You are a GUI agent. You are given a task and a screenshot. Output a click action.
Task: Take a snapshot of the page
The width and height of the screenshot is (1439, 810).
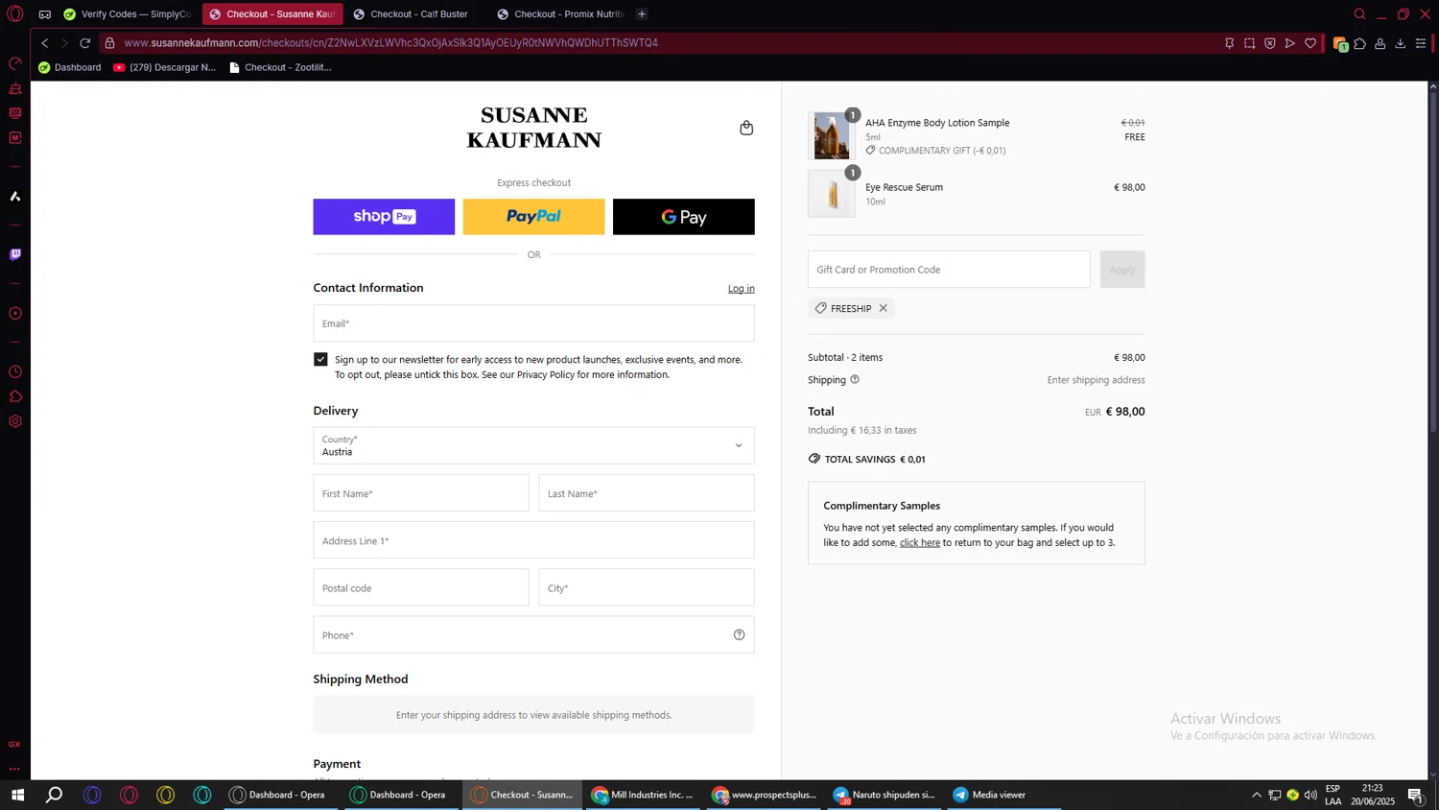click(1249, 43)
